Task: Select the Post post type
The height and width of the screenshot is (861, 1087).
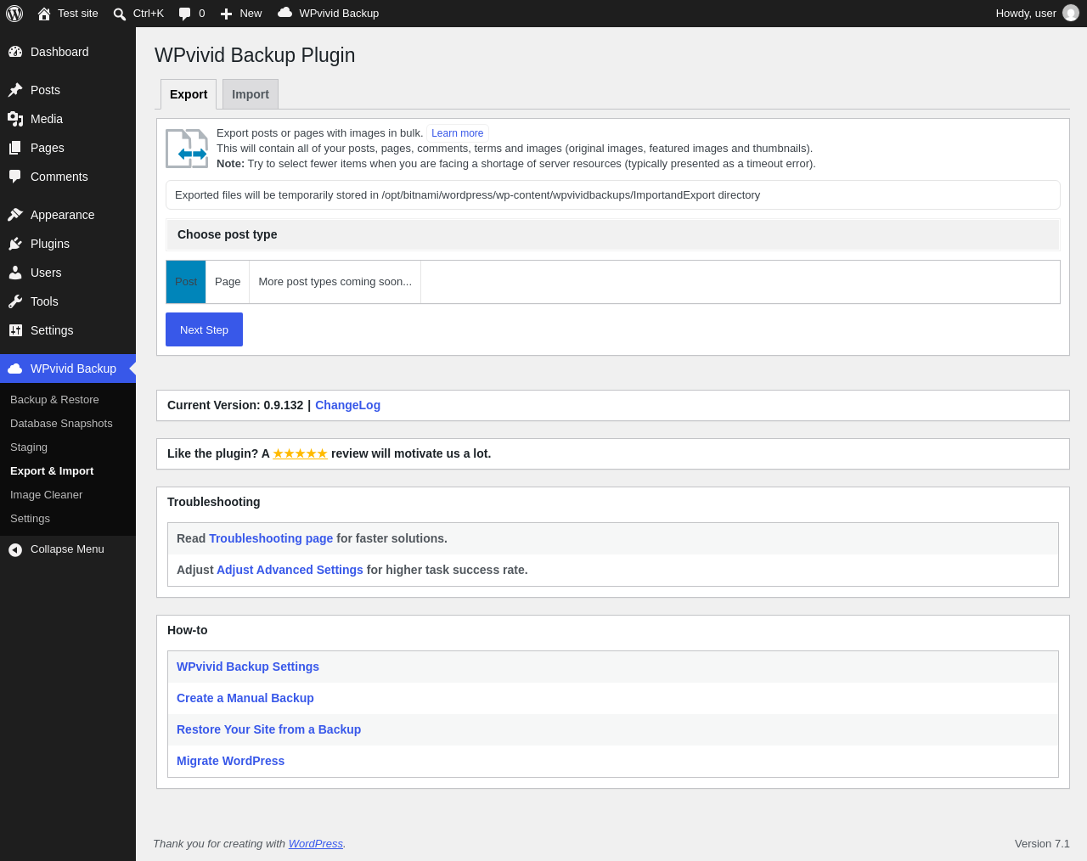Action: [x=186, y=282]
